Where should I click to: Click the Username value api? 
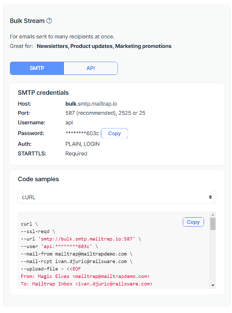click(69, 122)
